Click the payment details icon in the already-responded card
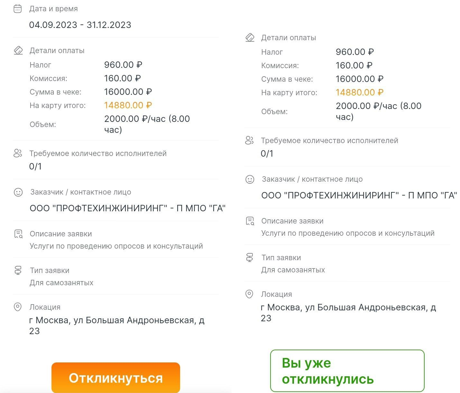This screenshot has height=393, width=460. click(250, 38)
